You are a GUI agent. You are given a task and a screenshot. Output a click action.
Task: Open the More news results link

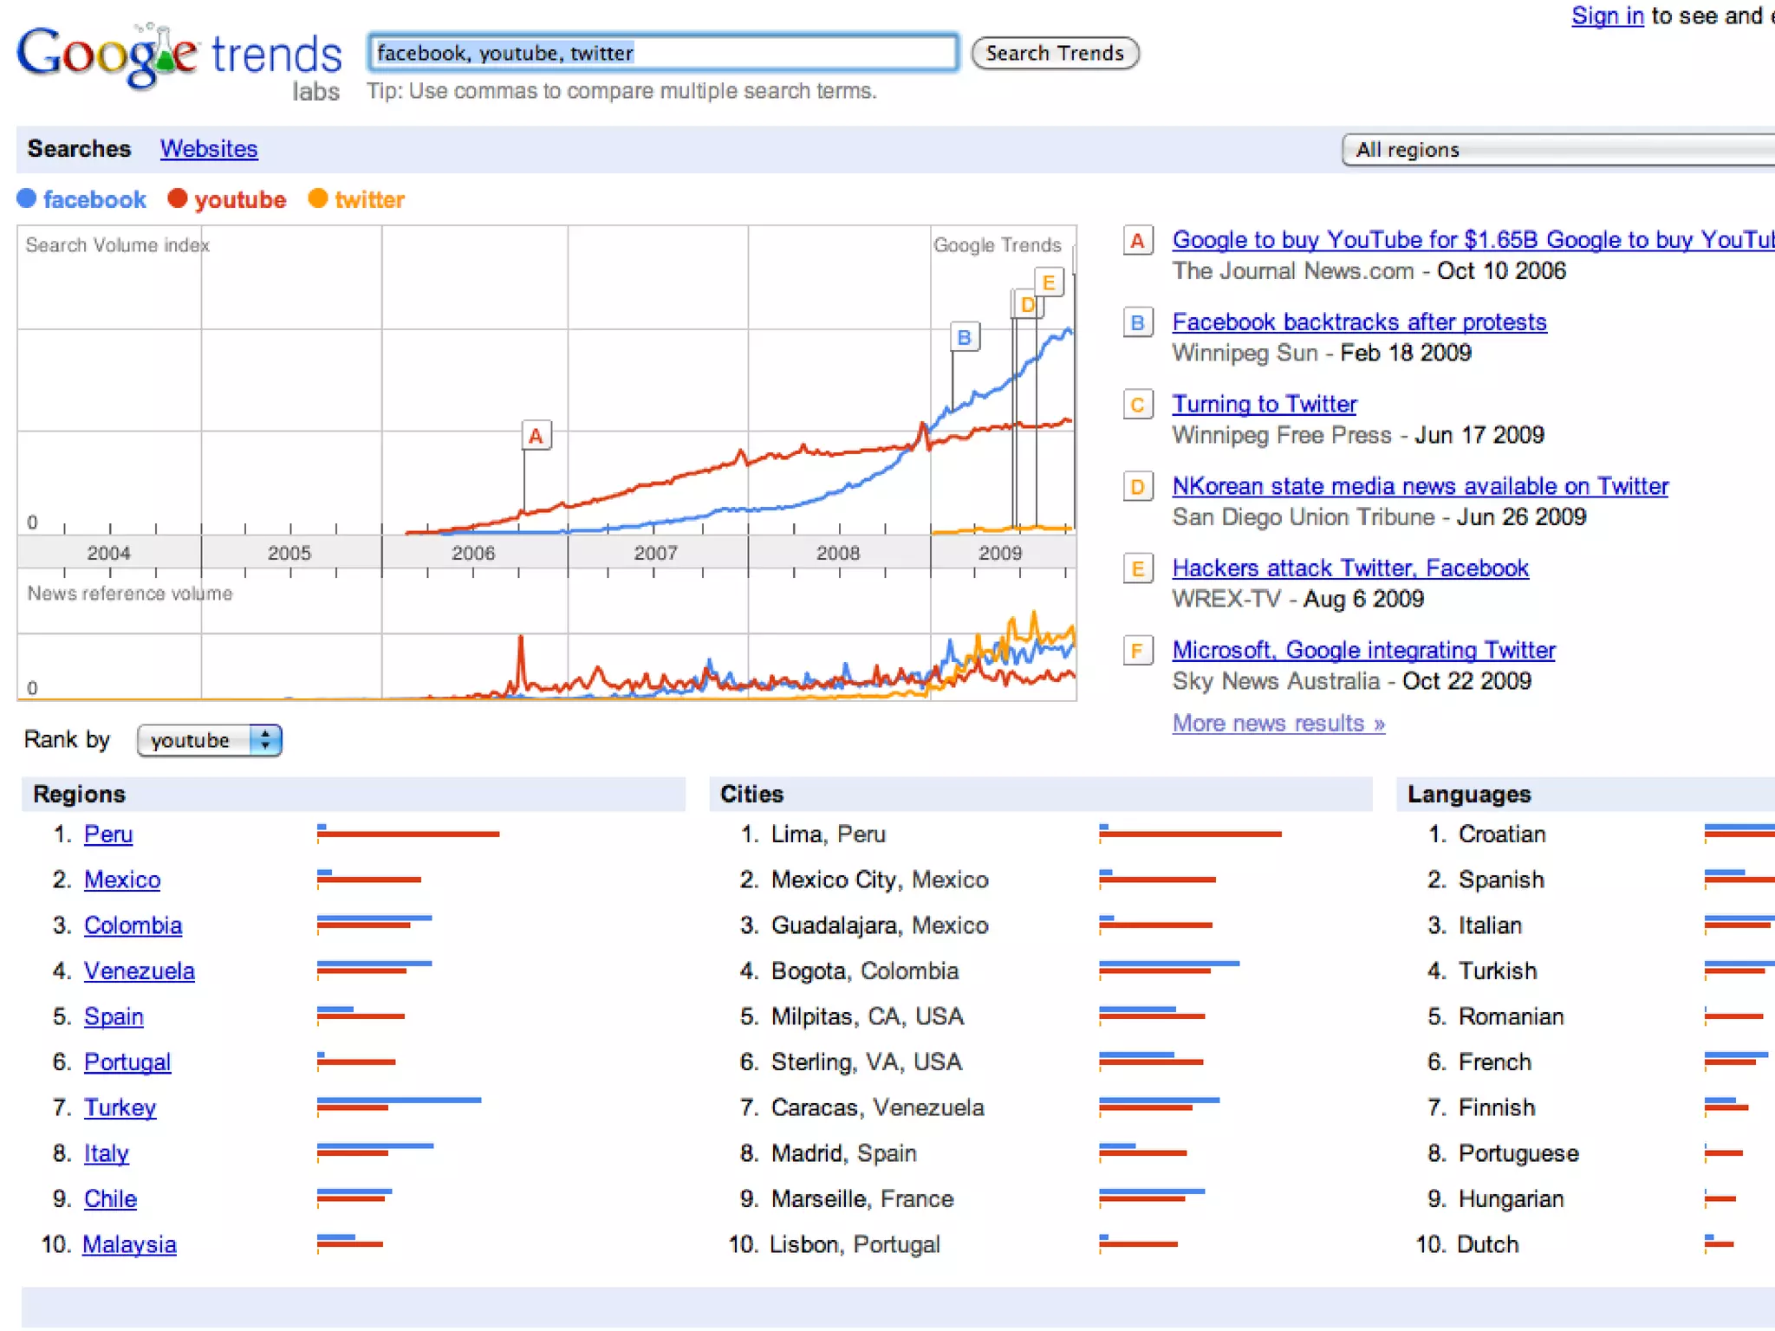pos(1278,724)
